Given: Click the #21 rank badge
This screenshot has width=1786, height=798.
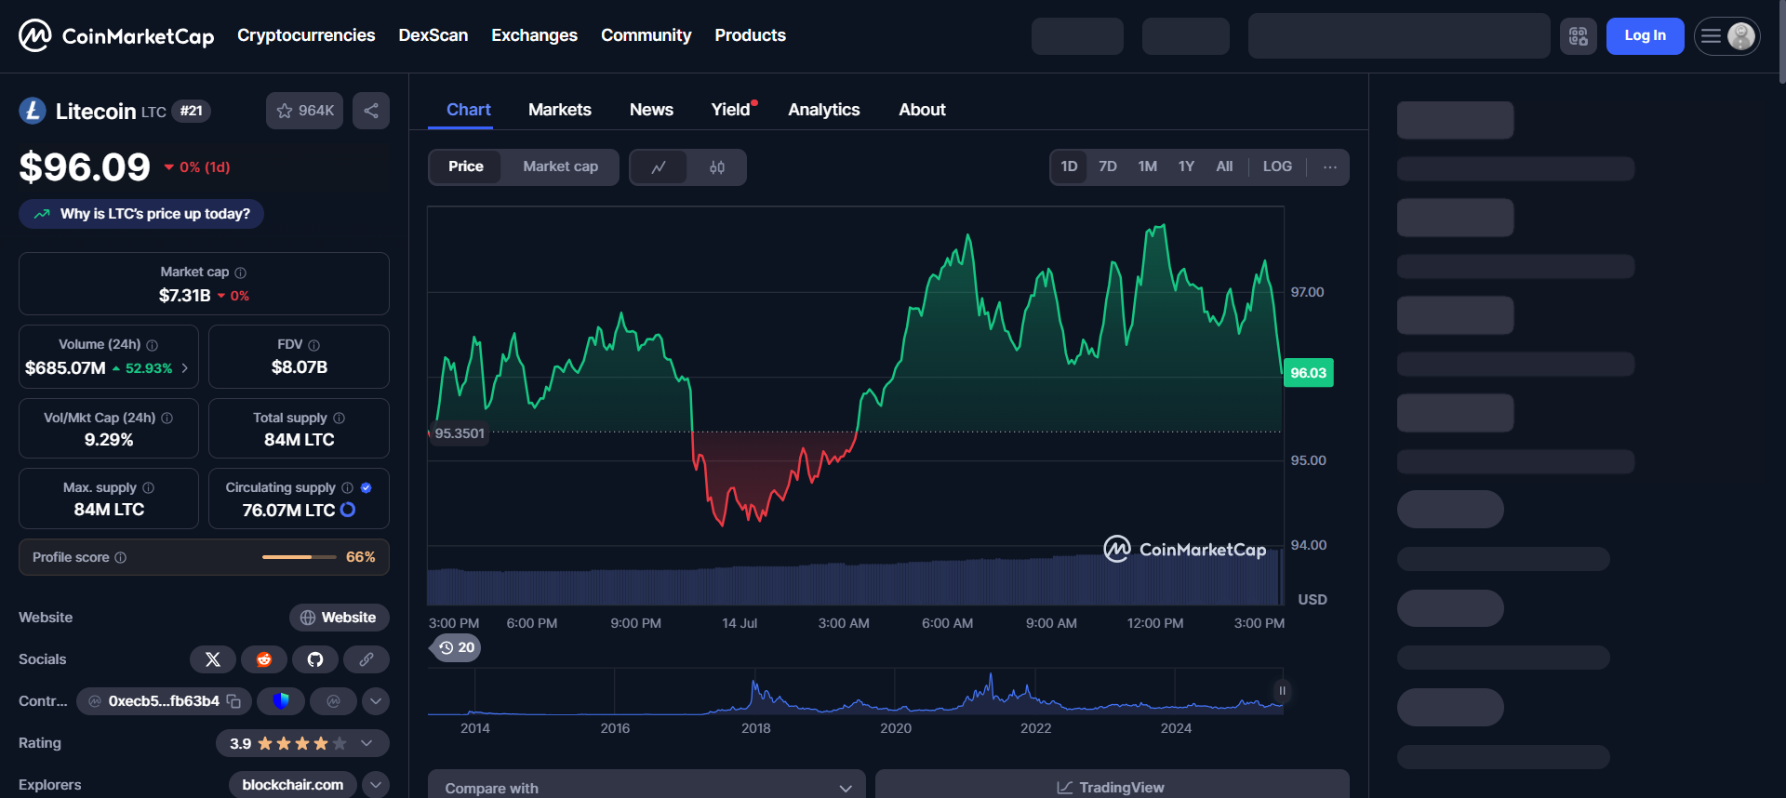Looking at the screenshot, I should [x=192, y=111].
